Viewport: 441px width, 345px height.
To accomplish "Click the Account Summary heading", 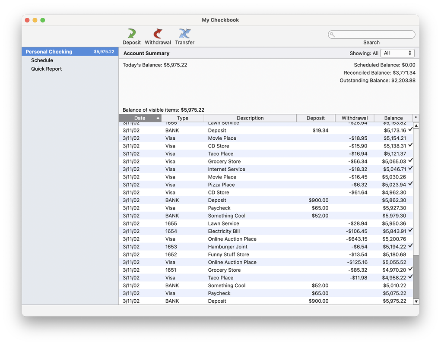I will (146, 53).
